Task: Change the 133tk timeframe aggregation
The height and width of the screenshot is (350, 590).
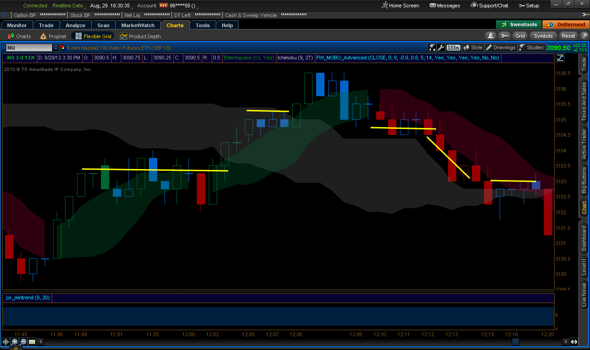Action: (x=454, y=47)
